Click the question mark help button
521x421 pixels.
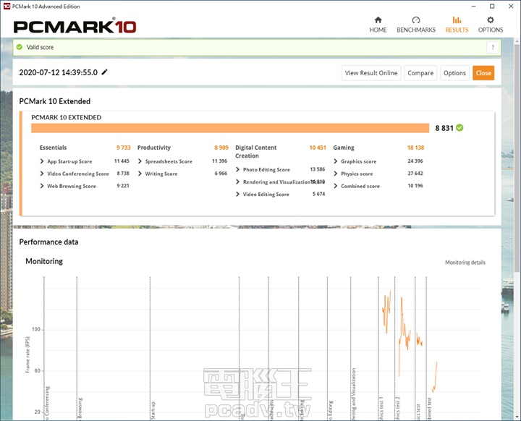493,47
